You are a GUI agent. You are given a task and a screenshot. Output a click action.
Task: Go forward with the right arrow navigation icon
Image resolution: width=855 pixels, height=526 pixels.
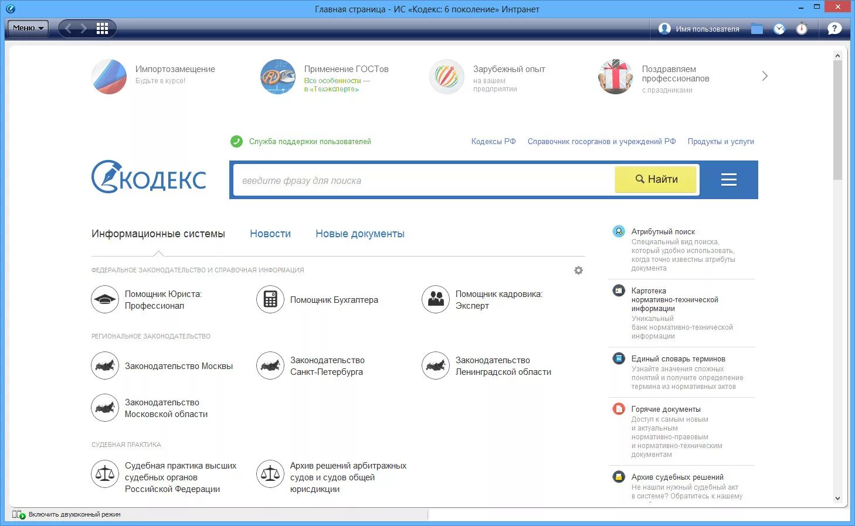84,28
